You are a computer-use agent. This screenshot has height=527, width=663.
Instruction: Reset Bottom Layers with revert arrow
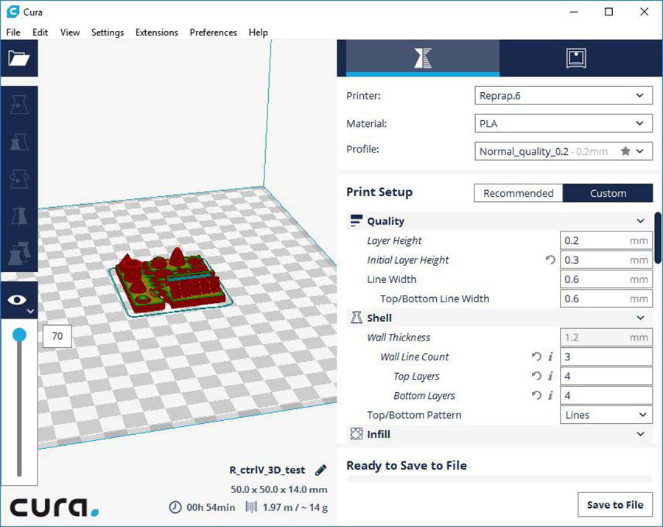(536, 396)
